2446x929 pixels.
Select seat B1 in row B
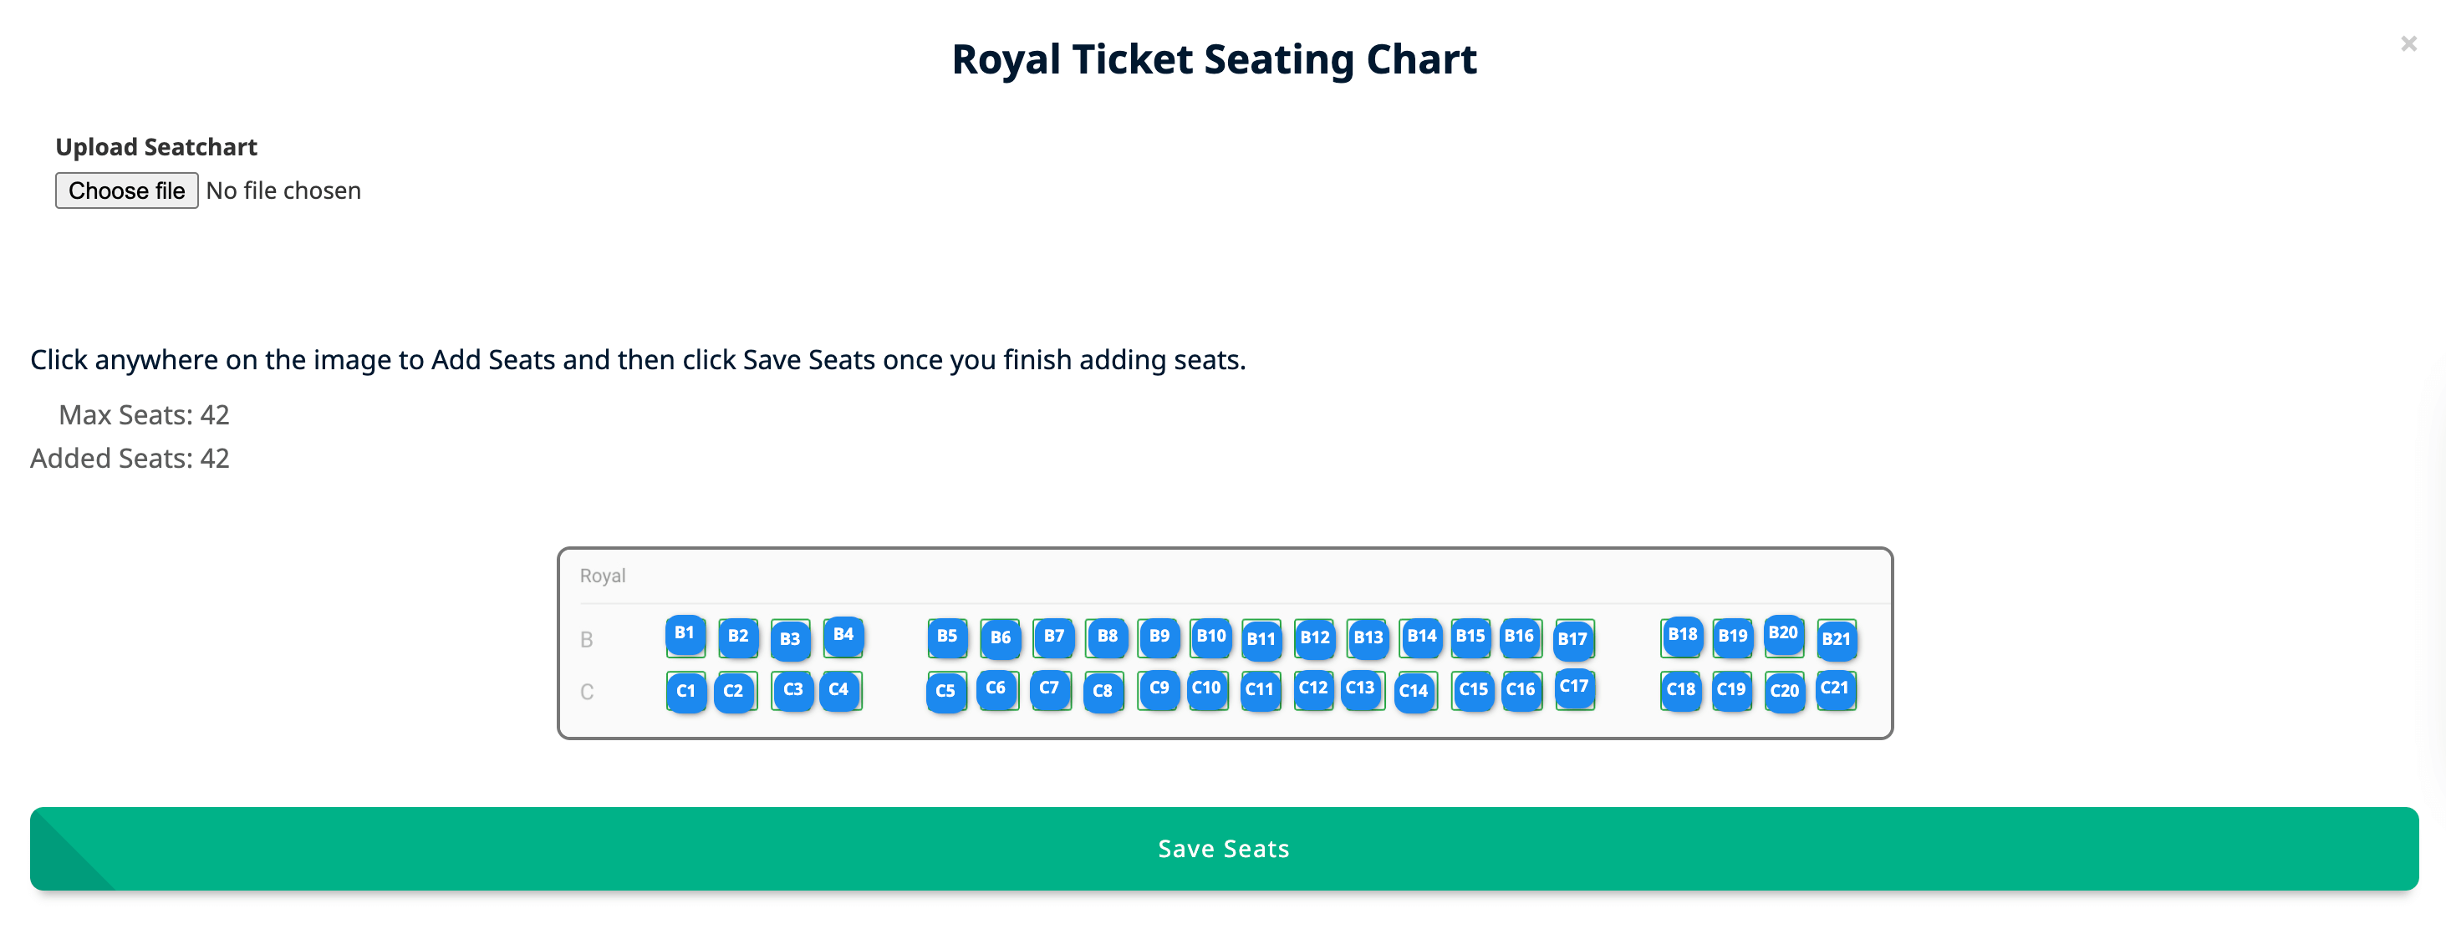point(685,636)
